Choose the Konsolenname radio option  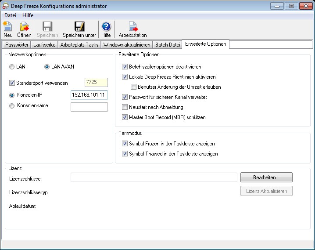click(12, 106)
